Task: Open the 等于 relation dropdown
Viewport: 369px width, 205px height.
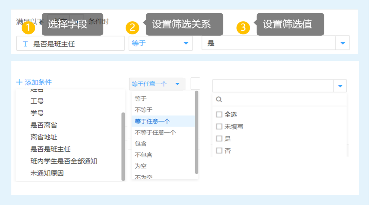Action: 160,43
